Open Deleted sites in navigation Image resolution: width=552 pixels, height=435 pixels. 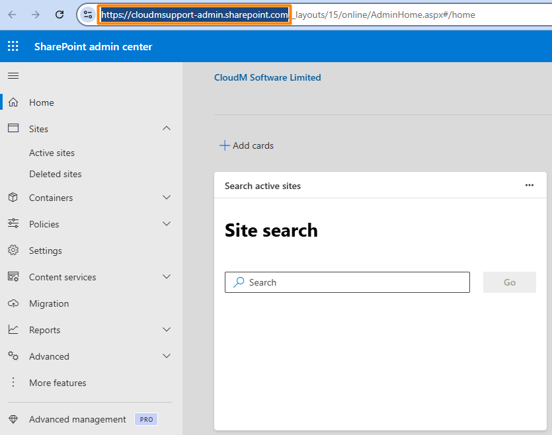(56, 174)
